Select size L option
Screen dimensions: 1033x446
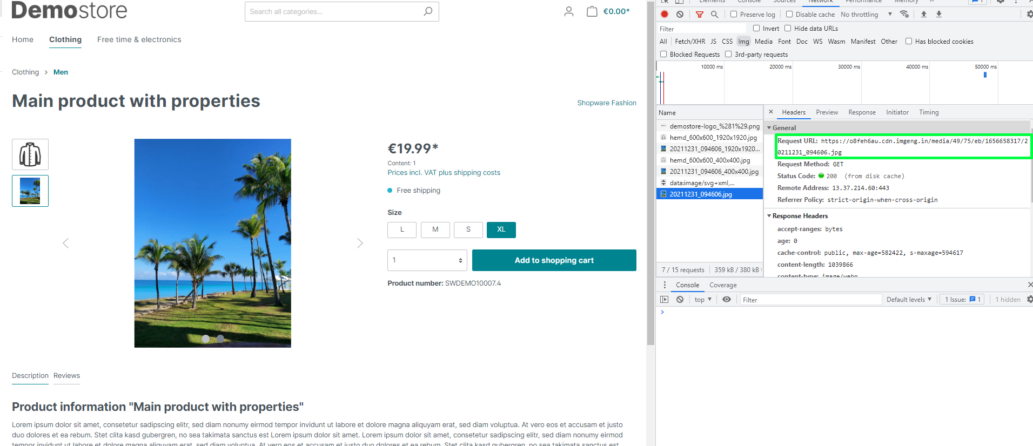tap(402, 230)
